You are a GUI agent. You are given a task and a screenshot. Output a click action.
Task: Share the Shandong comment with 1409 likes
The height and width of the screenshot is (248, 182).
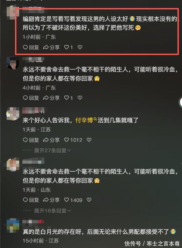click(x=51, y=200)
